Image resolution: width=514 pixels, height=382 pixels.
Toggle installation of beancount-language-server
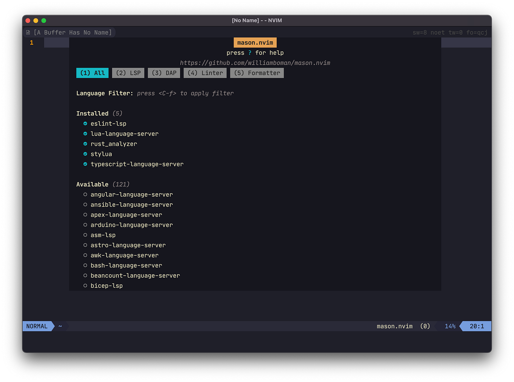click(x=135, y=275)
